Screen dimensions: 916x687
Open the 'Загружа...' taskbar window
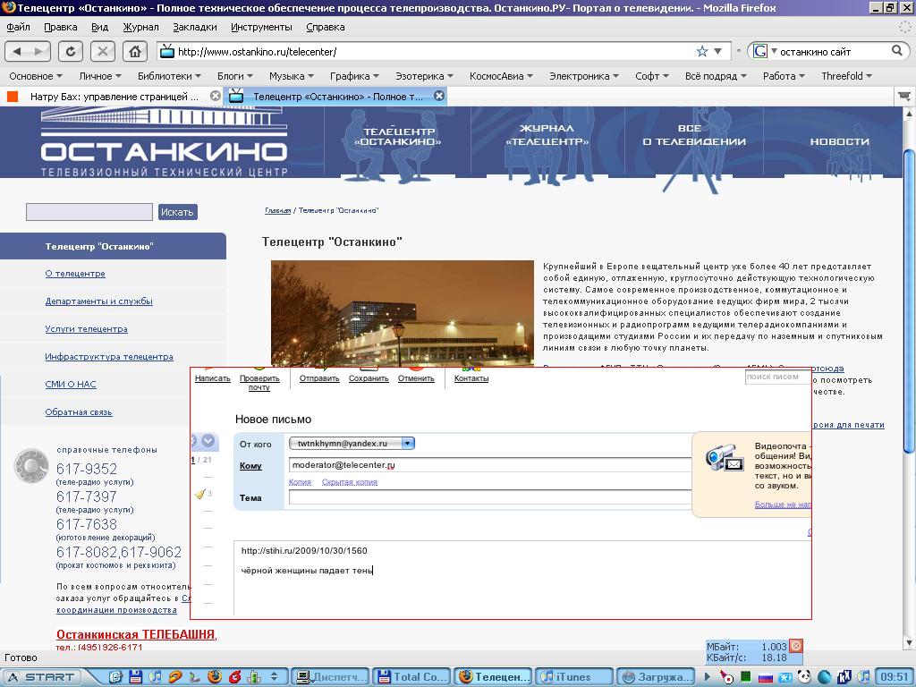pyautogui.click(x=656, y=677)
